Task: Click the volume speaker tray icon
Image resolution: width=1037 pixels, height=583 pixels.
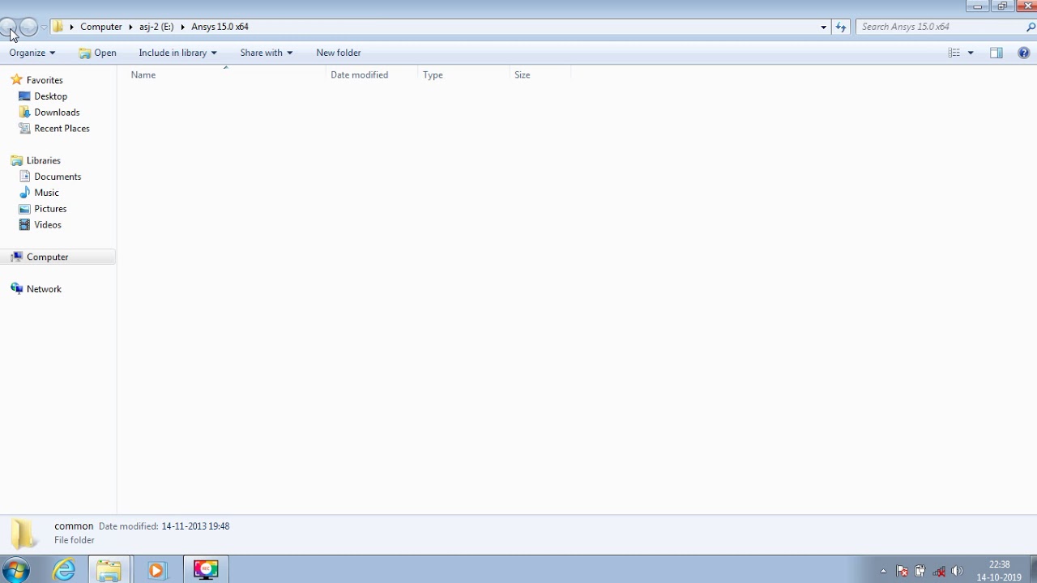Action: click(957, 571)
